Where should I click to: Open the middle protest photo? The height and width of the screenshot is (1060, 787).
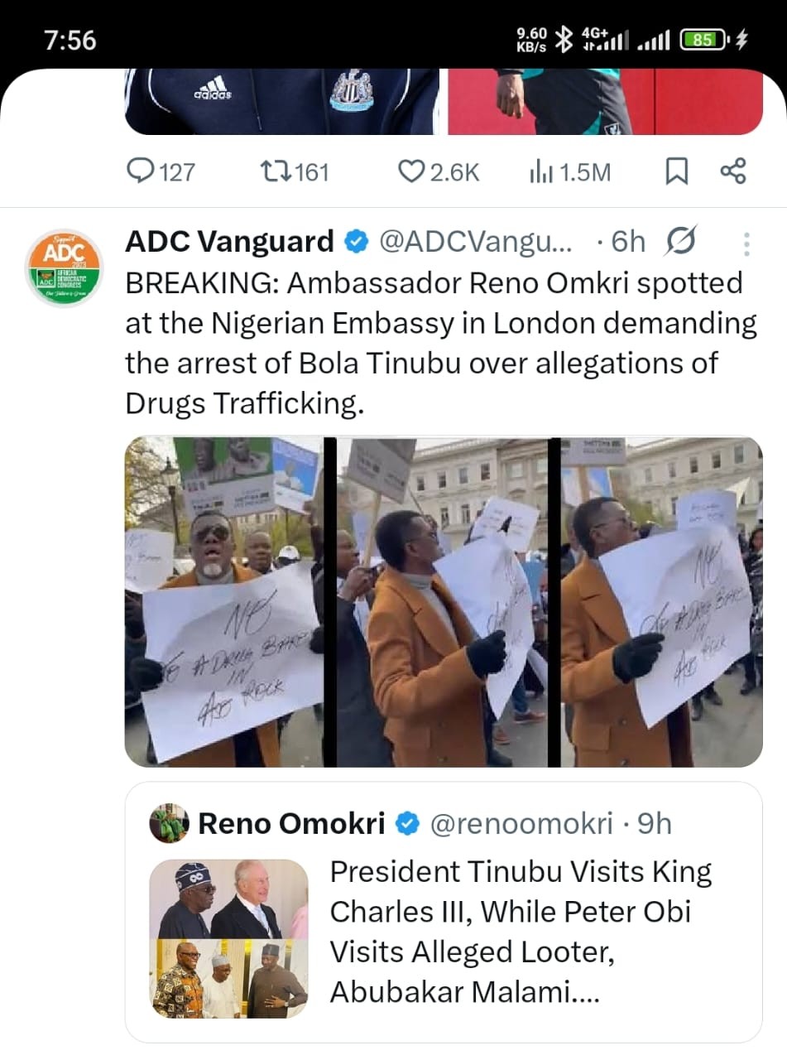pyautogui.click(x=442, y=602)
